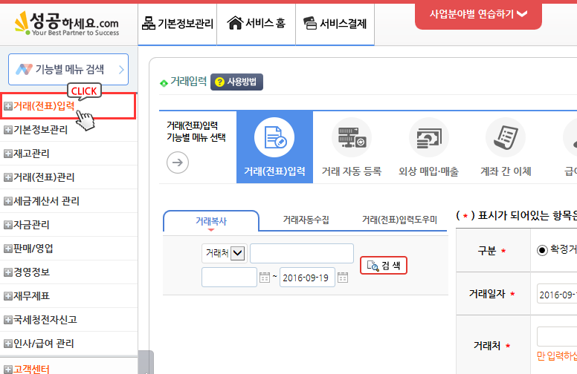The width and height of the screenshot is (577, 374).
Task: Select 계좌 간 이체 receipt icon
Action: tap(506, 137)
